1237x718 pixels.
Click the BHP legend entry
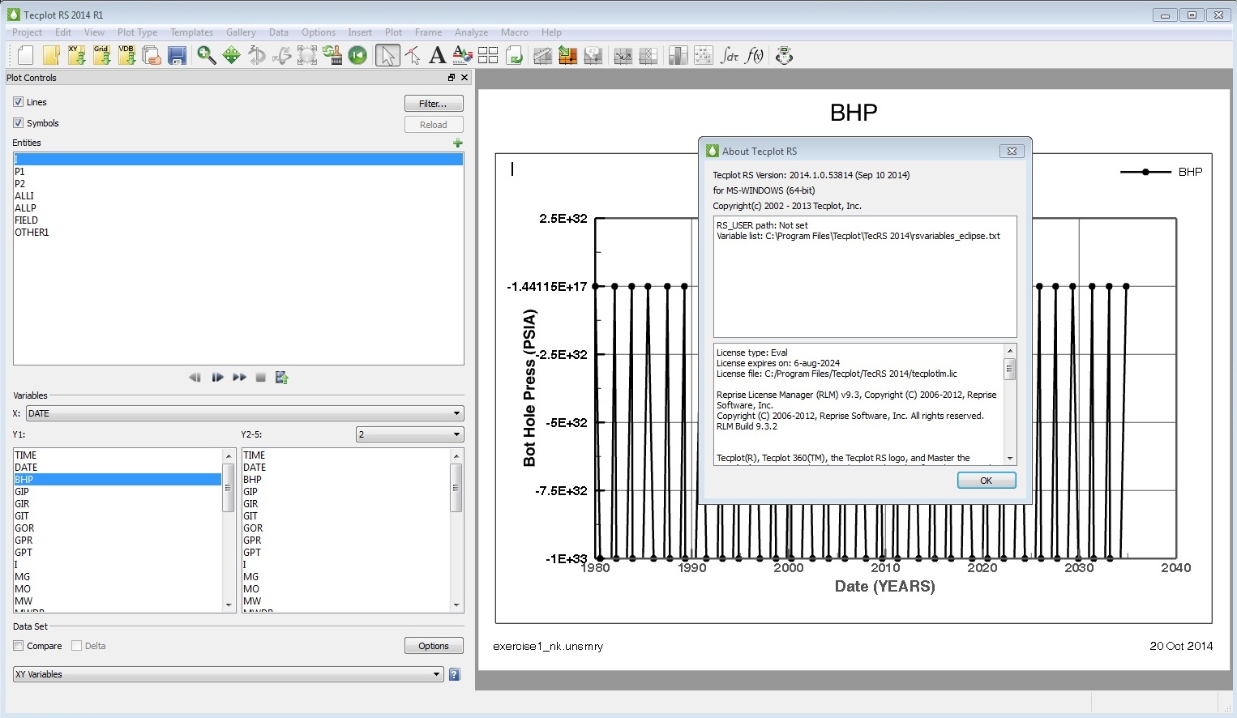click(1162, 172)
